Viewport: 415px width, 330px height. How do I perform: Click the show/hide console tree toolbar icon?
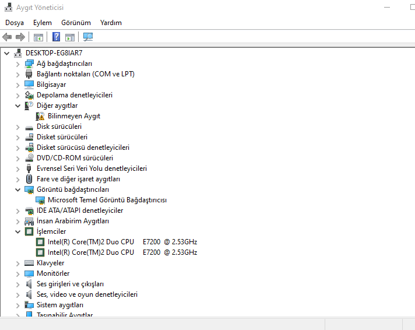coord(38,37)
